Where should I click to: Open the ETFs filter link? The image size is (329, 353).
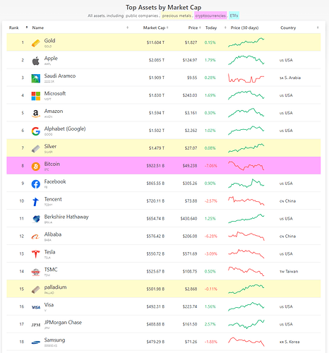tap(234, 16)
